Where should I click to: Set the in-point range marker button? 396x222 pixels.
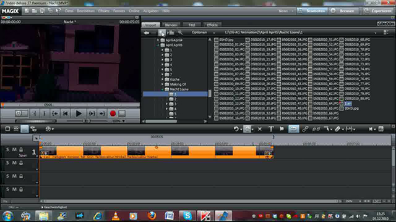[35, 113]
